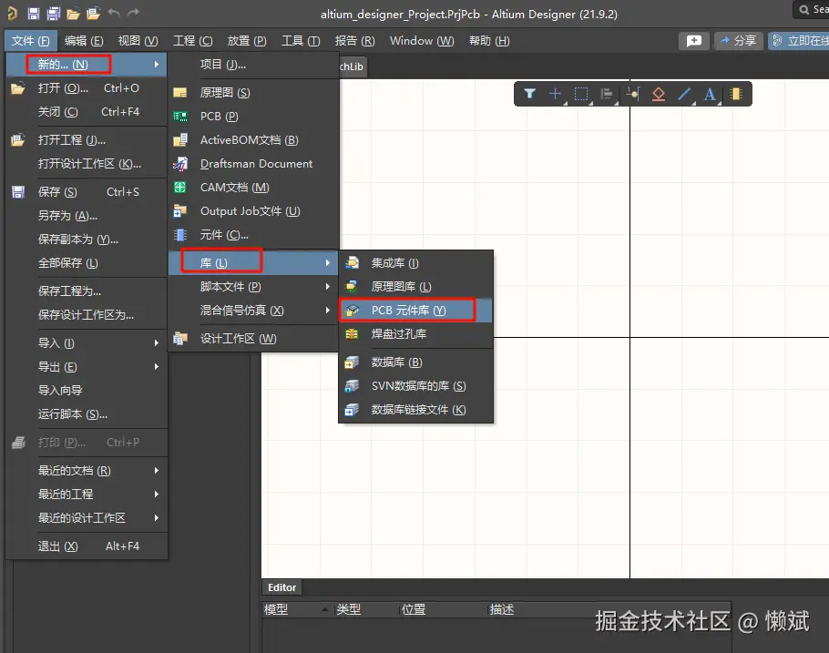Viewport: 829px width, 653px height.
Task: Open the Window (W) menu
Action: click(x=422, y=41)
